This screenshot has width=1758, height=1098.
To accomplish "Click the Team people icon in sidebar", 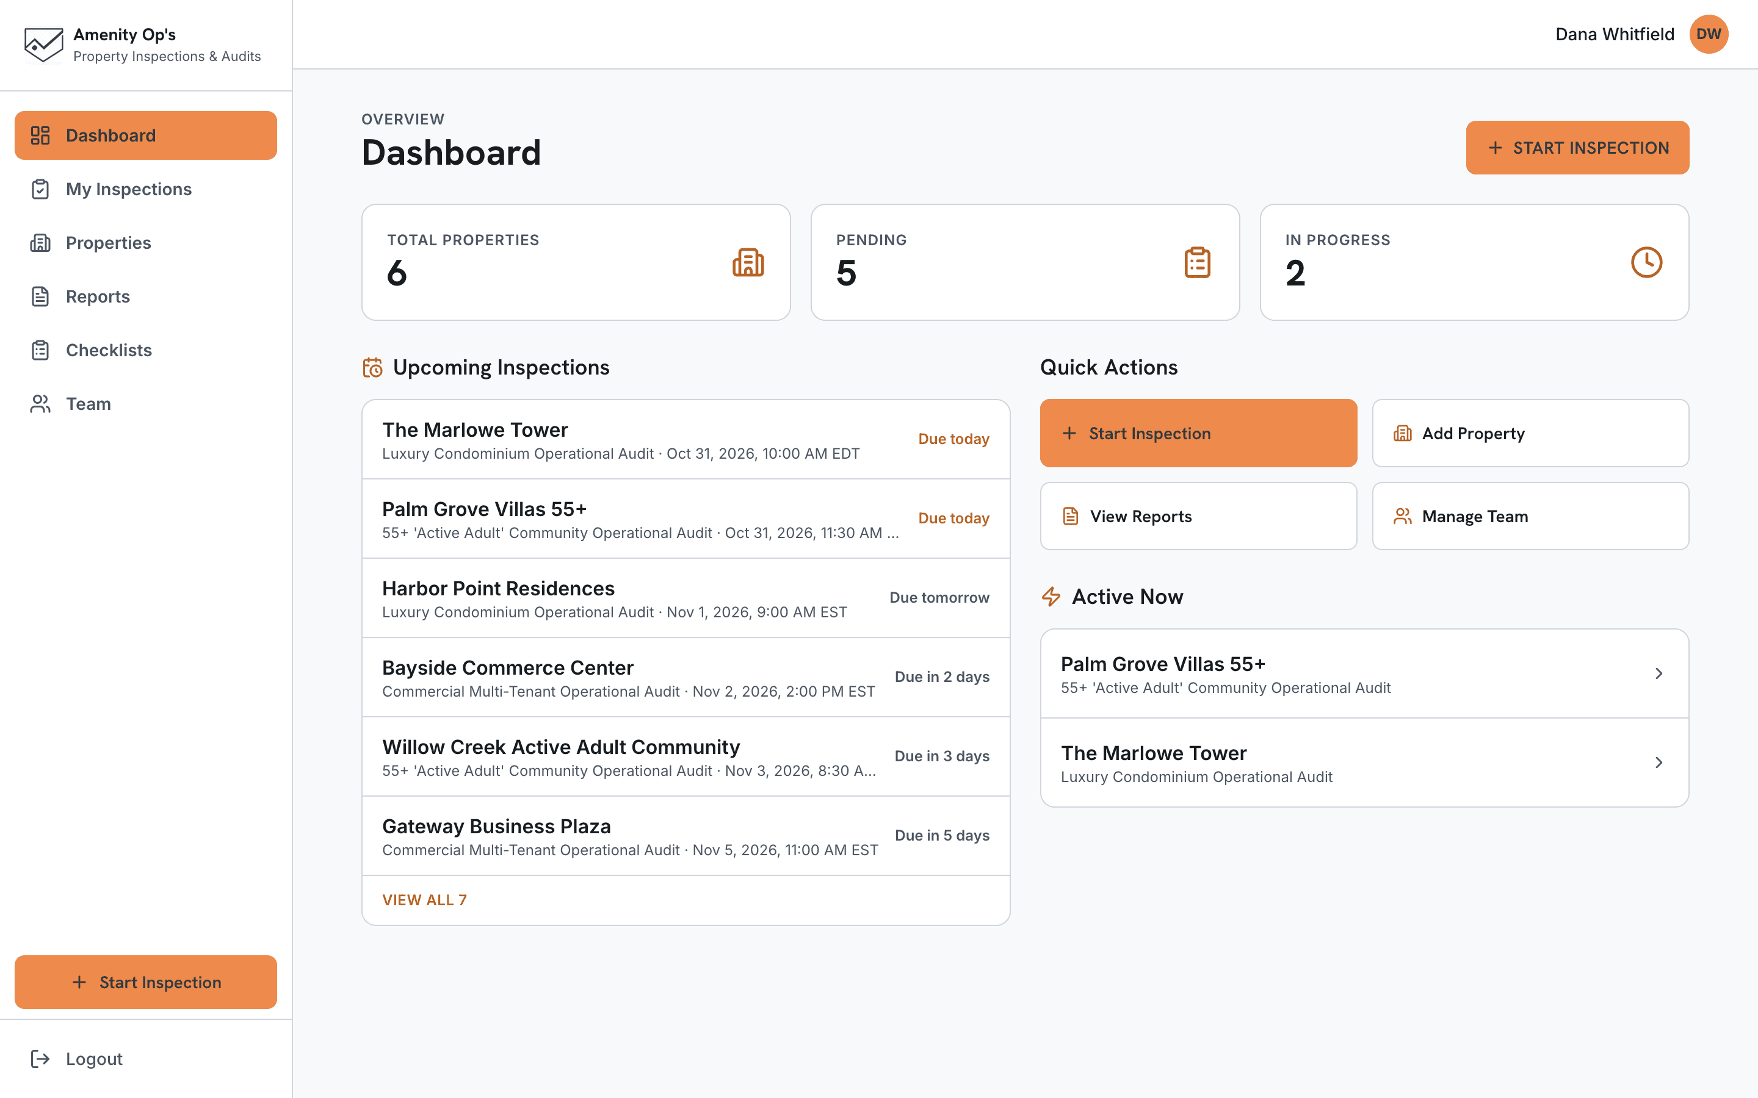I will [x=40, y=404].
